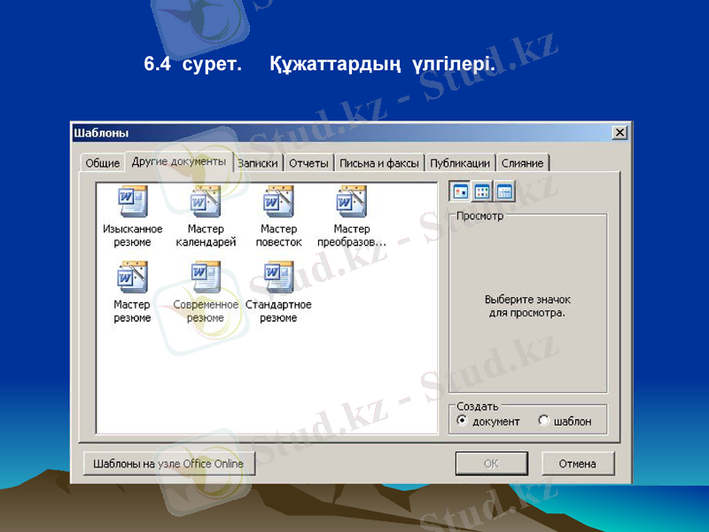Select the Мастер календарей wizard icon

(x=206, y=202)
